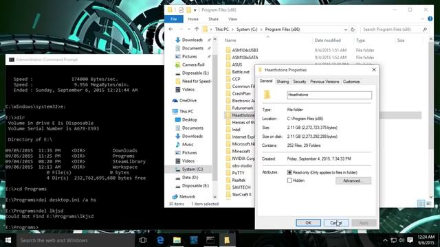This screenshot has height=247, width=440.
Task: Launch Microsoft Edge from taskbar
Action: point(160,240)
